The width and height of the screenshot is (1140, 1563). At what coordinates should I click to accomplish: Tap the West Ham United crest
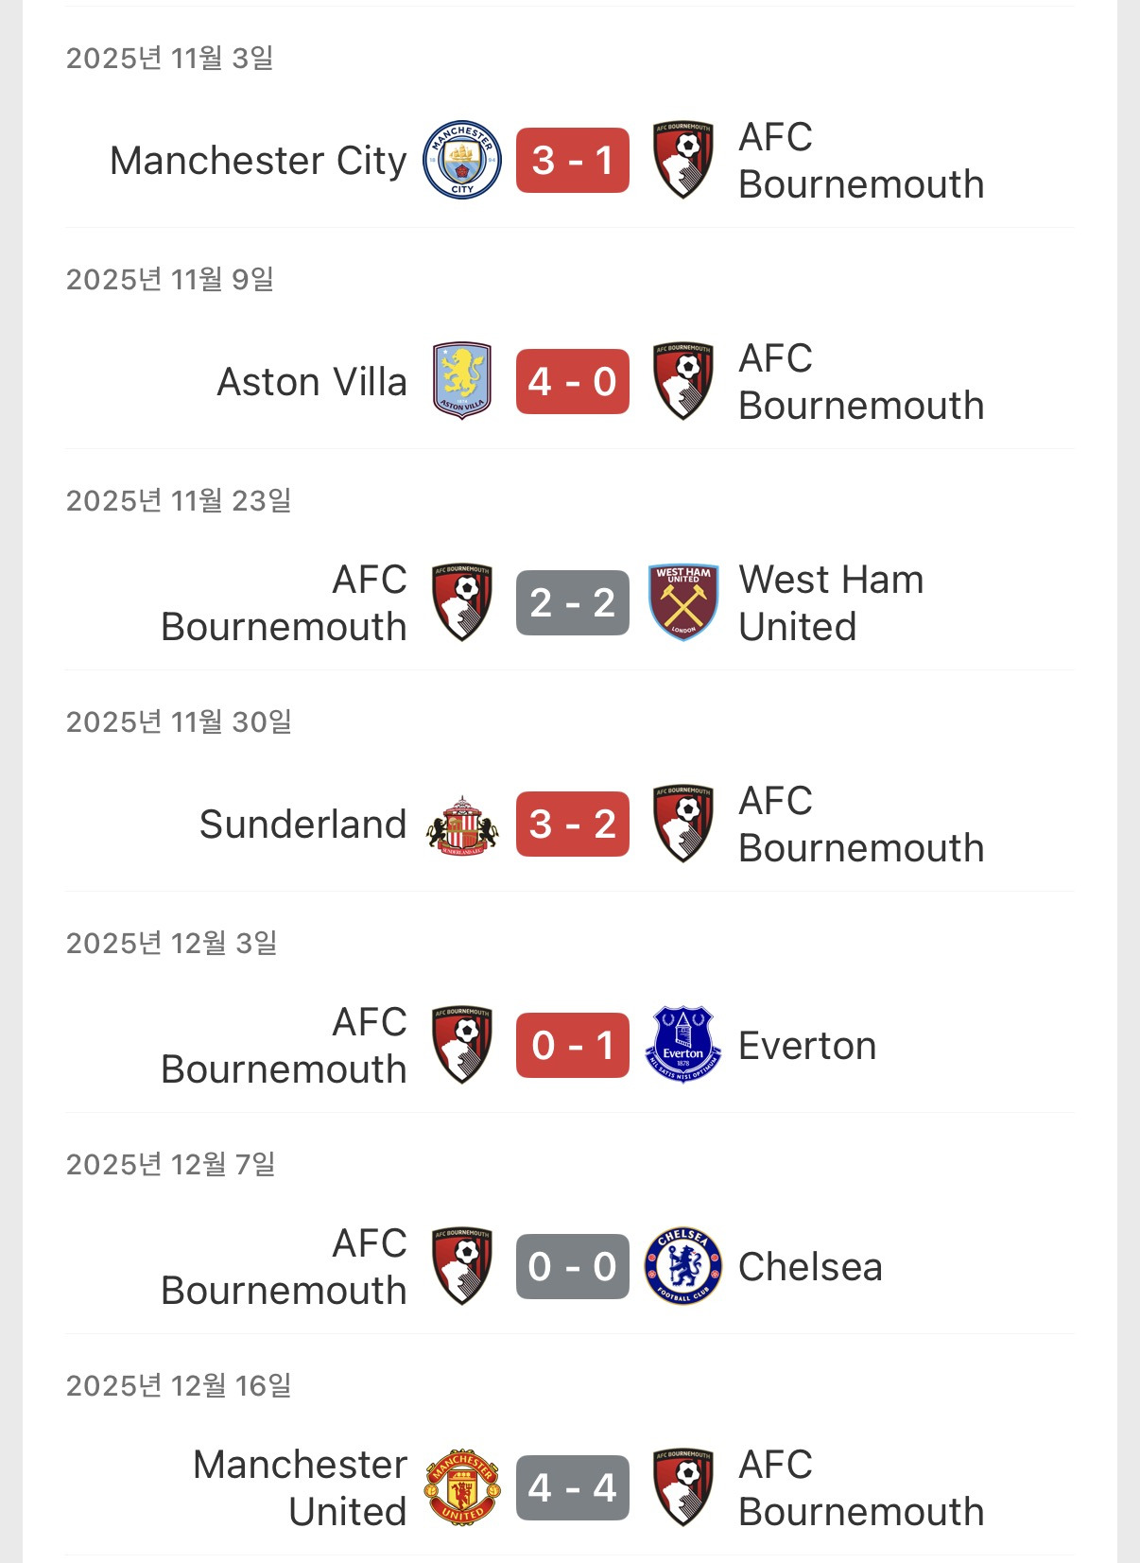point(683,602)
